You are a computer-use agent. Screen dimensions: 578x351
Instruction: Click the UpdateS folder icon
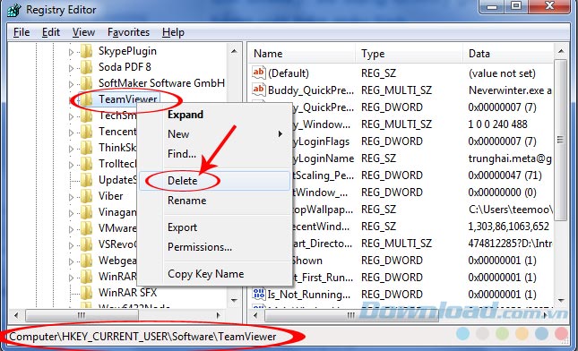[86, 180]
